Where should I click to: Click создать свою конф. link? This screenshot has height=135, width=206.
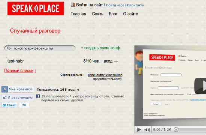point(101,48)
